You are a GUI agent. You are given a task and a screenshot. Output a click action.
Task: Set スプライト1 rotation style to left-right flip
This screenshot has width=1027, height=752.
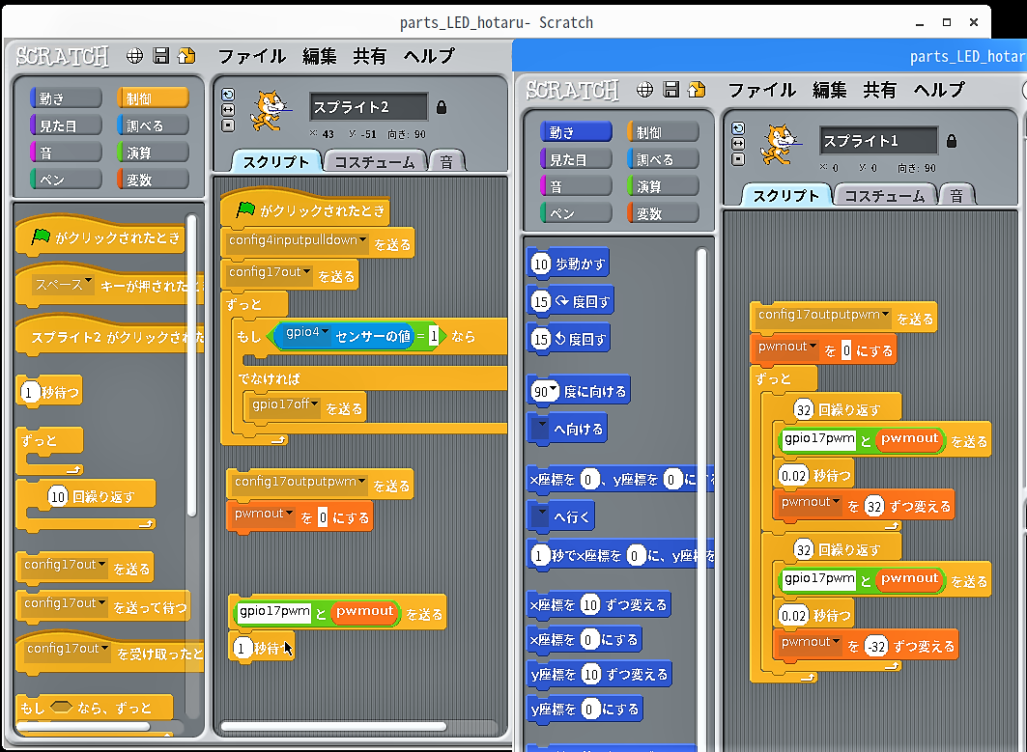click(x=738, y=143)
